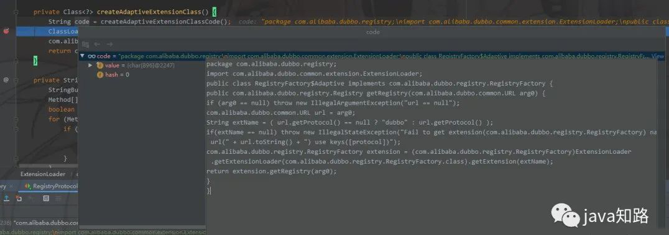Select the 'value = {char[896]@2247}' row
The width and height of the screenshot is (669, 235).
tap(142, 65)
